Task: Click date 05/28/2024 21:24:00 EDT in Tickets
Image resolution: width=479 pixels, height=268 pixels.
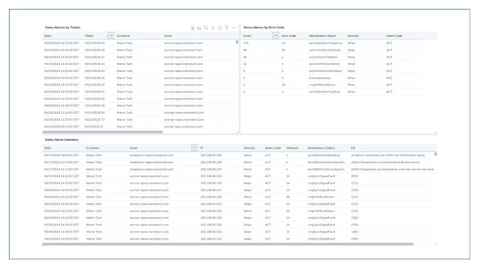Action: pos(61,113)
